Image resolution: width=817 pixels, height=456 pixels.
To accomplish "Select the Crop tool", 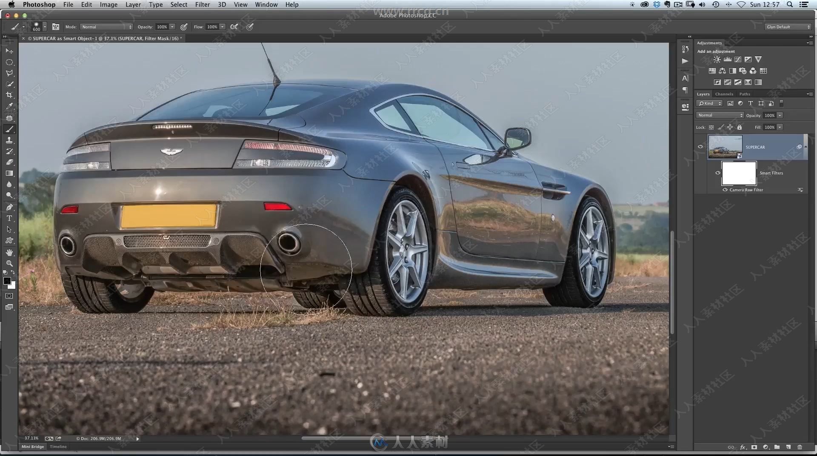I will [9, 95].
